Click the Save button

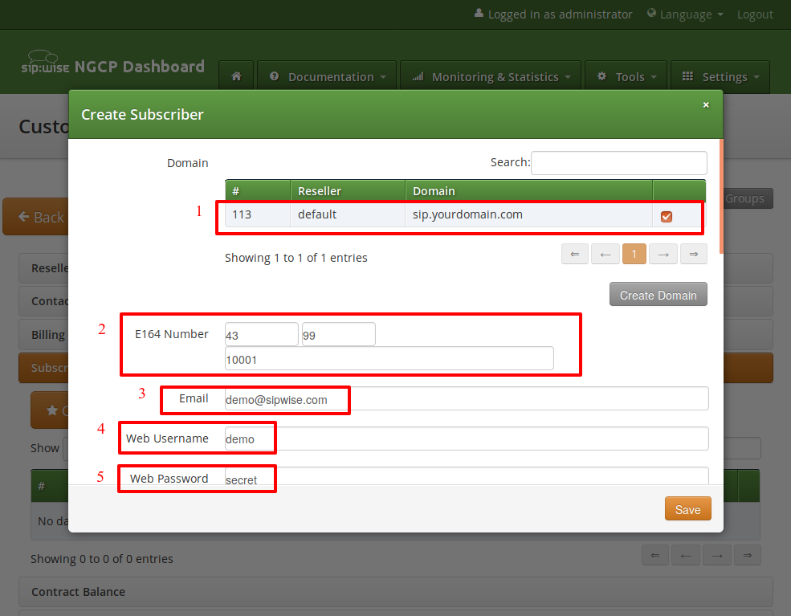tap(687, 509)
